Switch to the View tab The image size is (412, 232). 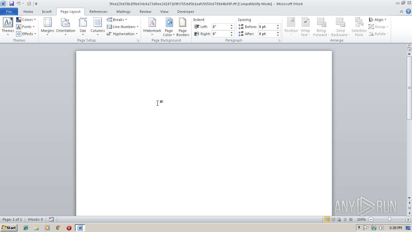click(x=164, y=12)
